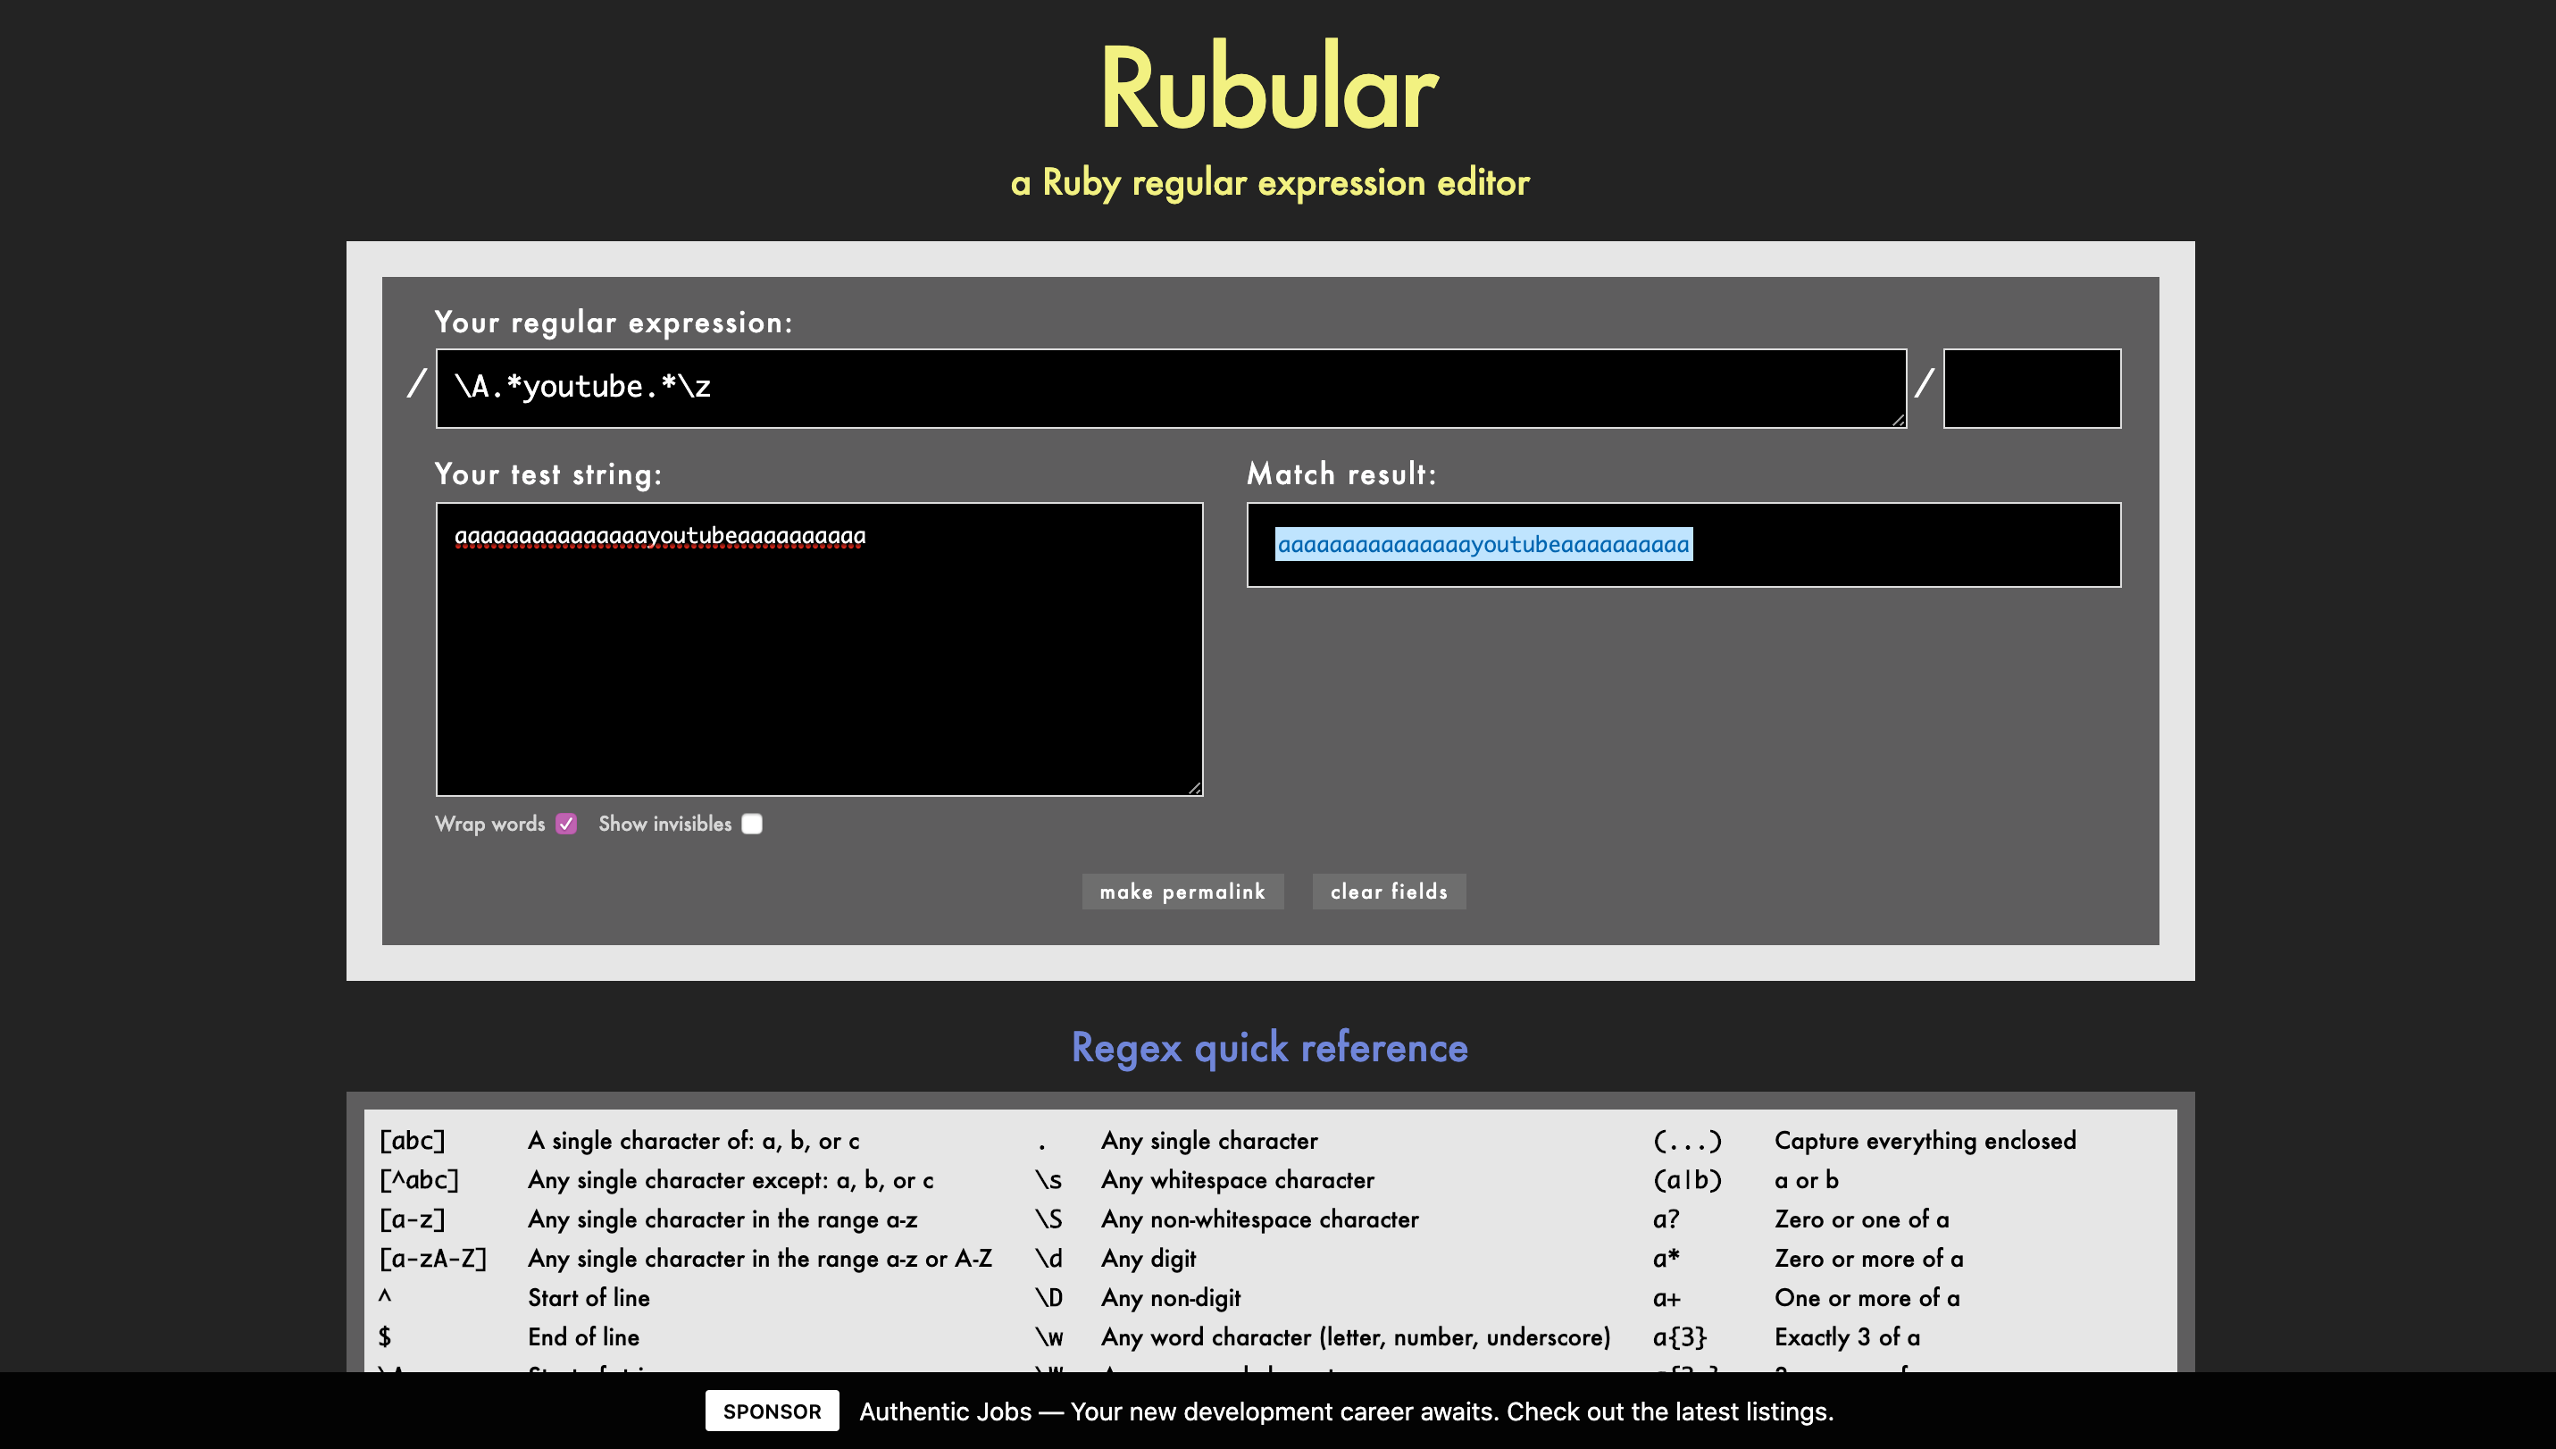This screenshot has width=2556, height=1449.
Task: Click the [abc] entry in the reference table
Action: [x=413, y=1141]
